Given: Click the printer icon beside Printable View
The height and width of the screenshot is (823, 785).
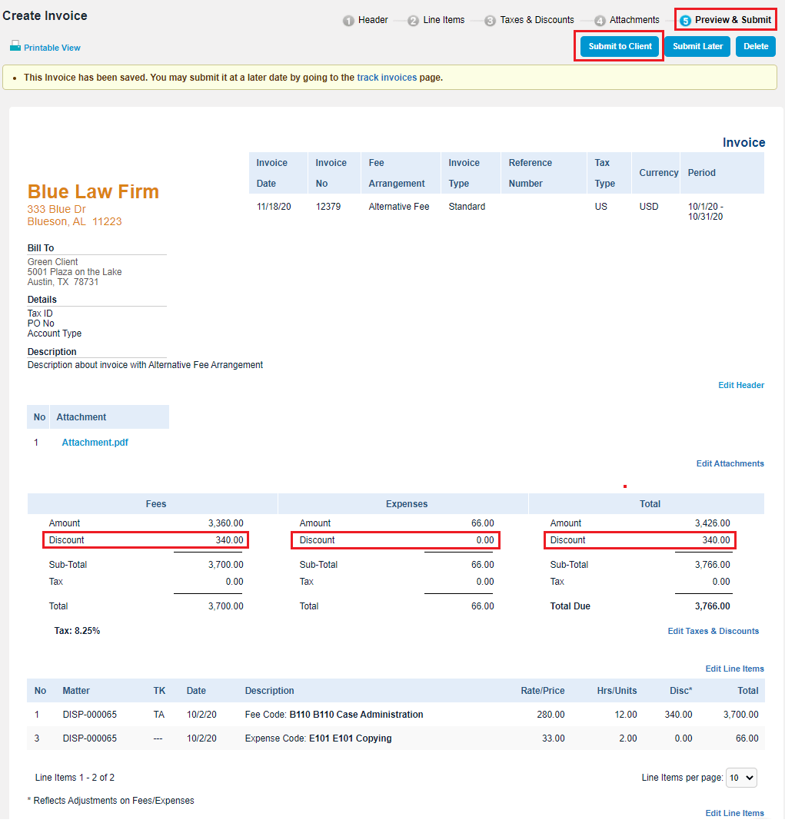Looking at the screenshot, I should coord(14,46).
